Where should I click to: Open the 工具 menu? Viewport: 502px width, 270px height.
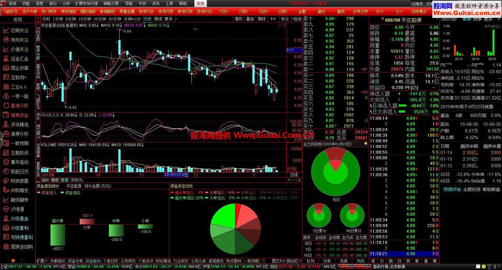169,3
